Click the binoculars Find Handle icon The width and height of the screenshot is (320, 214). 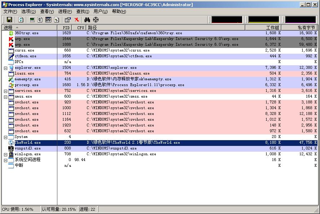tap(87, 19)
